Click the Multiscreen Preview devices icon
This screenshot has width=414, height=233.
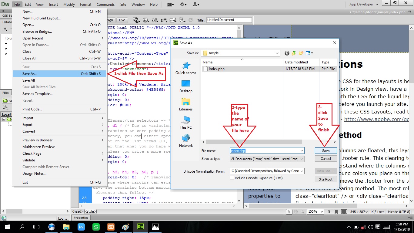point(136,20)
